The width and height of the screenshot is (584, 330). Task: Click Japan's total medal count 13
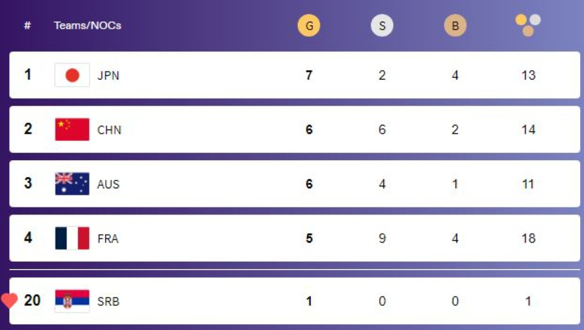click(x=528, y=75)
